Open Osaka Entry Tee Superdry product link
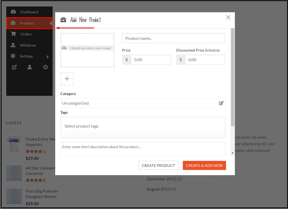Screen dimensions: 288x209 pyautogui.click(x=40, y=142)
